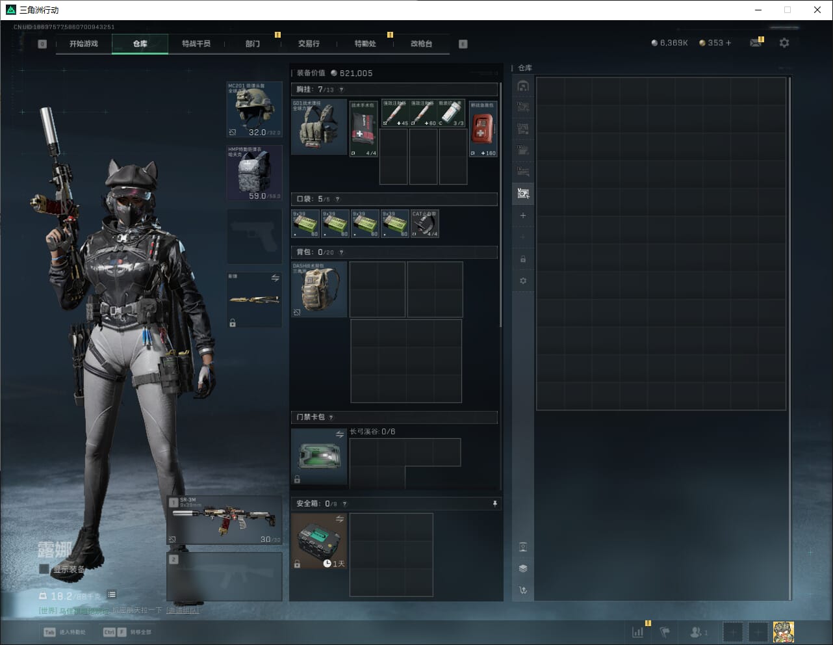833x645 pixels.
Task: Open the weight details list icon
Action: pyautogui.click(x=112, y=594)
